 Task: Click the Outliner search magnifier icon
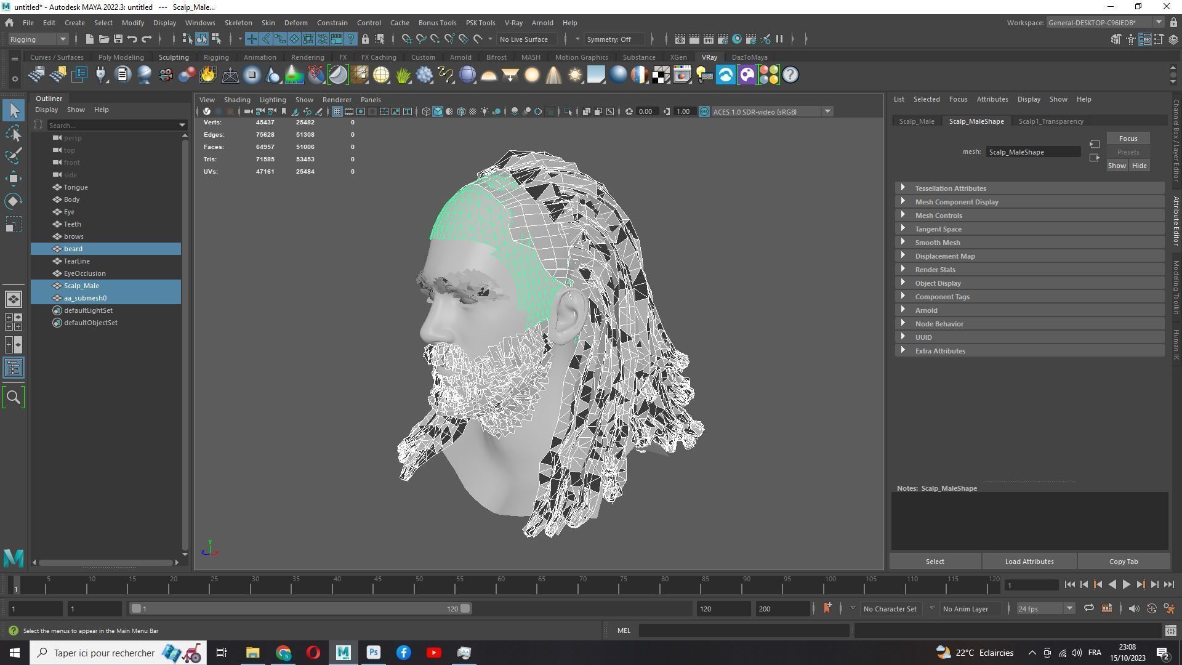point(14,397)
